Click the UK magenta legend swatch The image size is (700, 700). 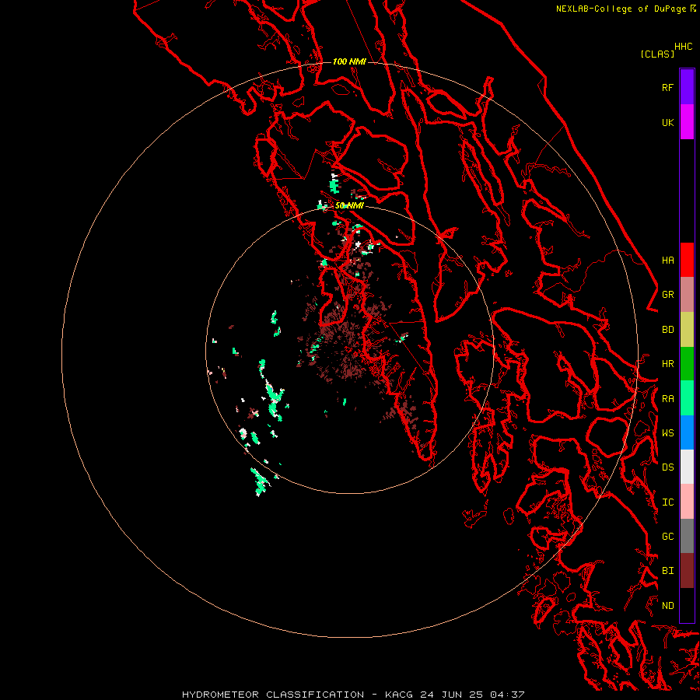(687, 122)
